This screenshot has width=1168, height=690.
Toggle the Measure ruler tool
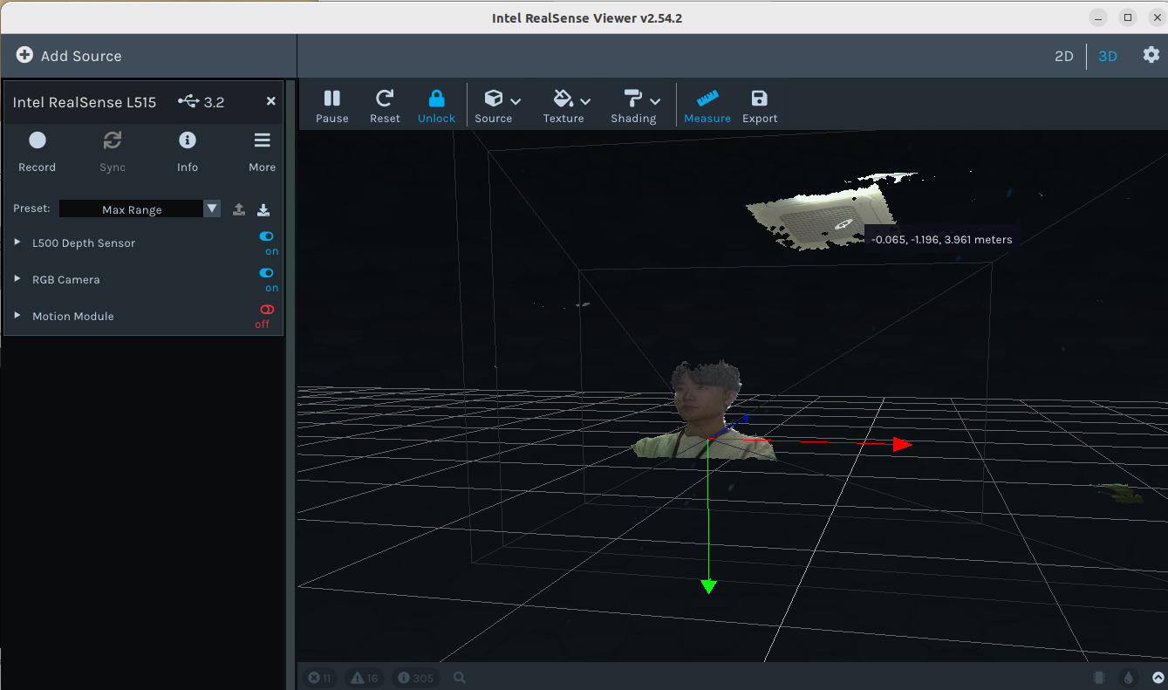[707, 106]
